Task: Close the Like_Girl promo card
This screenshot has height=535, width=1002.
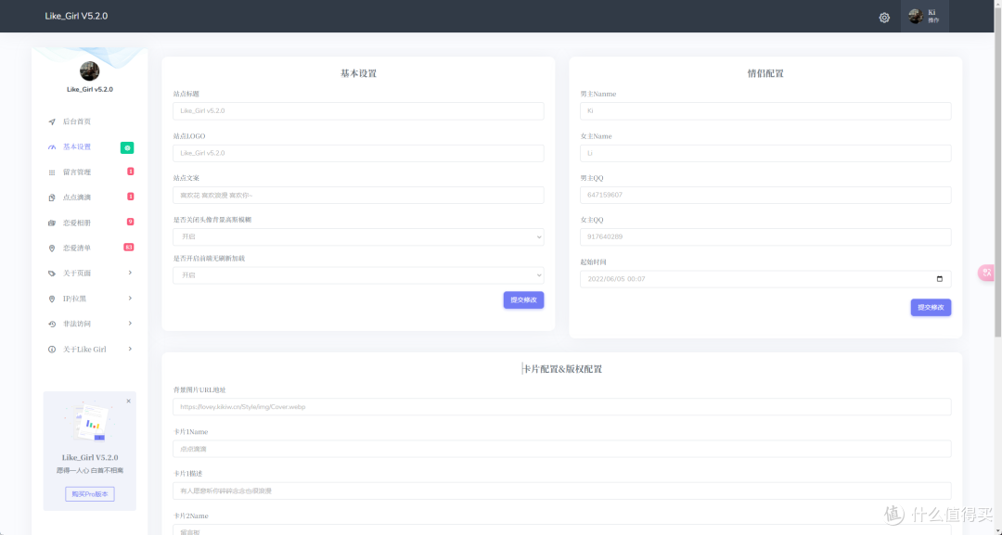Action: point(128,401)
